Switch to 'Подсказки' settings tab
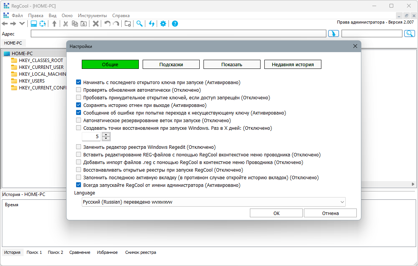The width and height of the screenshot is (418, 266). coord(171,64)
